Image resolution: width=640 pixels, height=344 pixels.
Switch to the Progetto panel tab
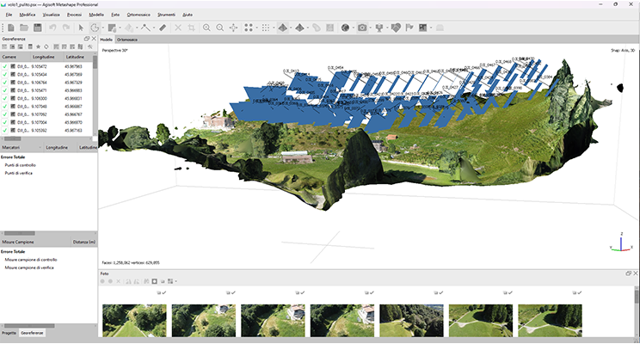pos(9,333)
